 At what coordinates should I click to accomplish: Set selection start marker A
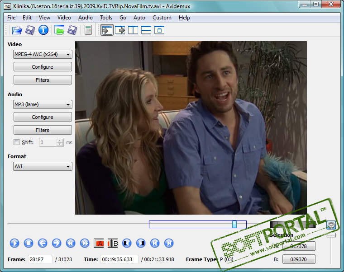pos(99,243)
